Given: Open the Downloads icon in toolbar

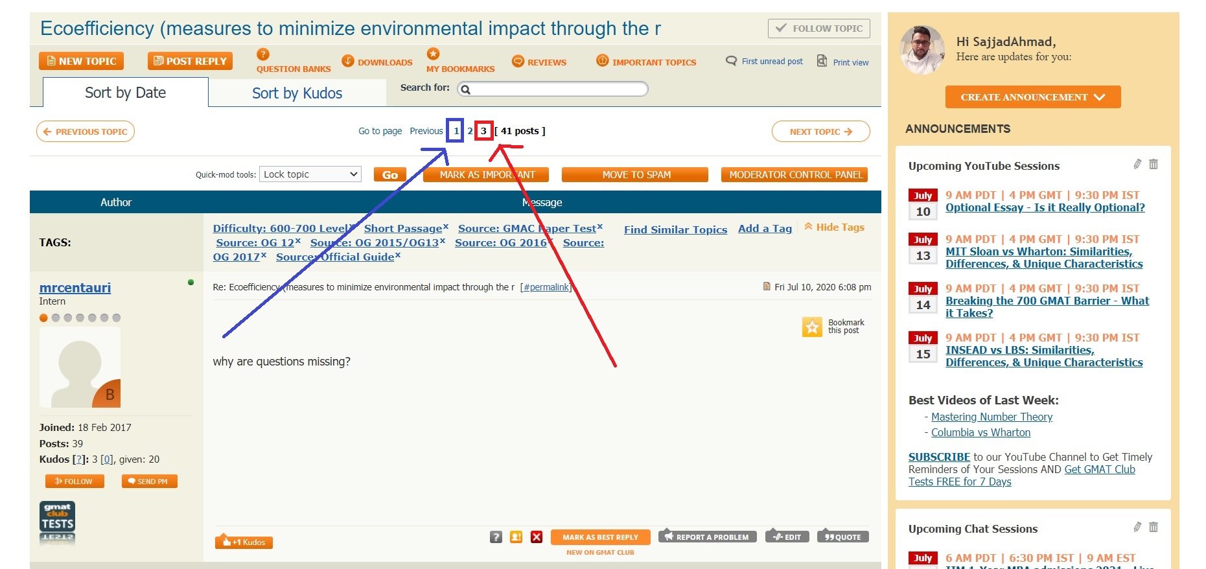Looking at the screenshot, I should pos(348,62).
